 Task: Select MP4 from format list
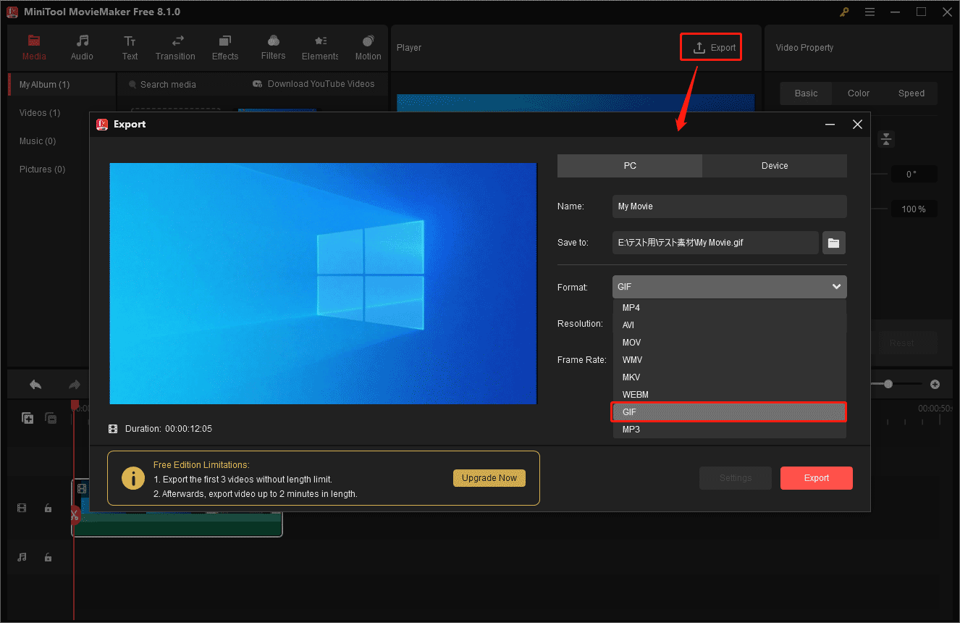coord(729,308)
